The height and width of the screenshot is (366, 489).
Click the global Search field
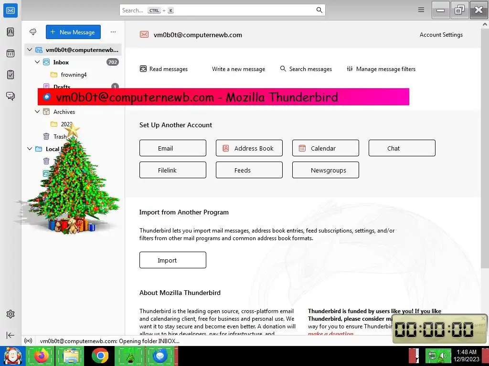222,10
